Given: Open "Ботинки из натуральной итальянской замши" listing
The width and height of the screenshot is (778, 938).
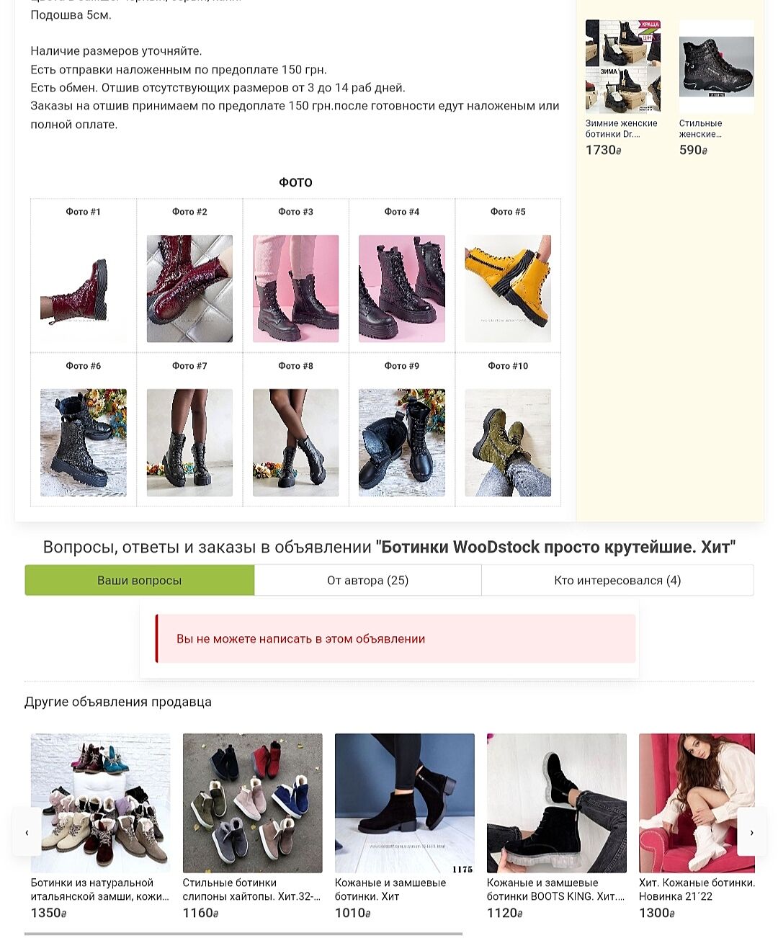Looking at the screenshot, I should coord(100,889).
